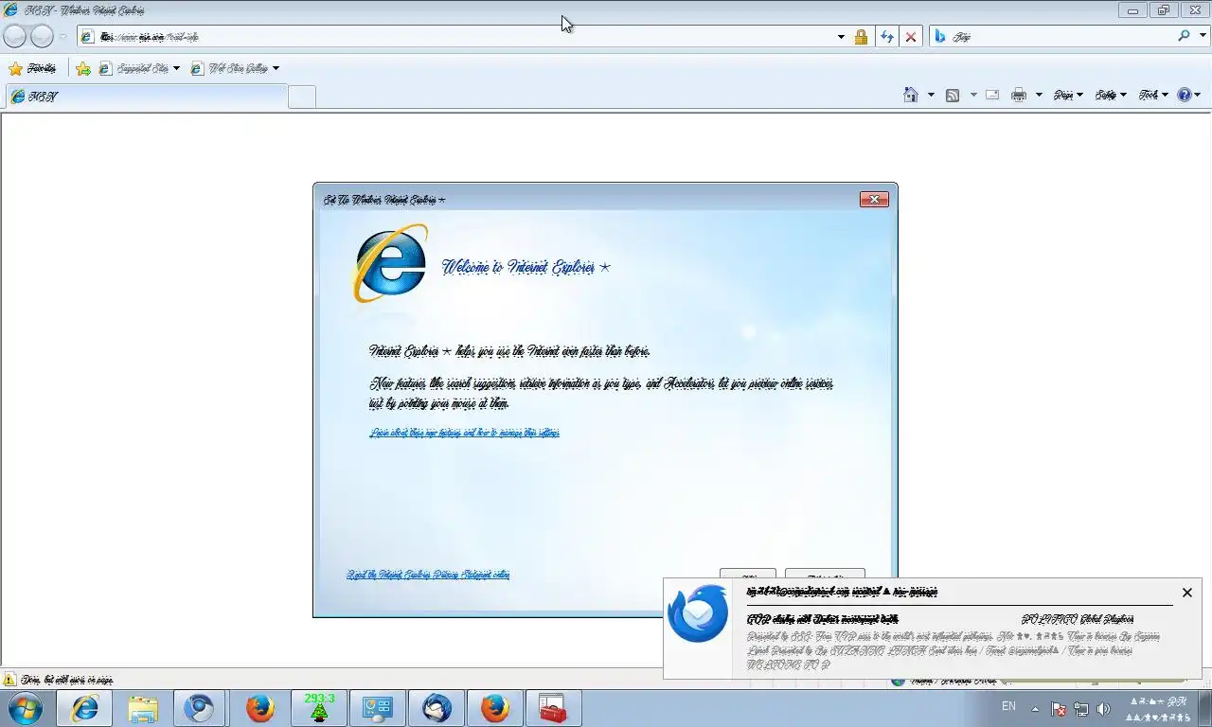The image size is (1212, 727).
Task: Click the Internet Explorer logo in dialog
Action: point(390,263)
